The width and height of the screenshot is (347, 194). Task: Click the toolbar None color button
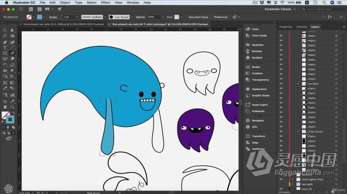click(13, 127)
